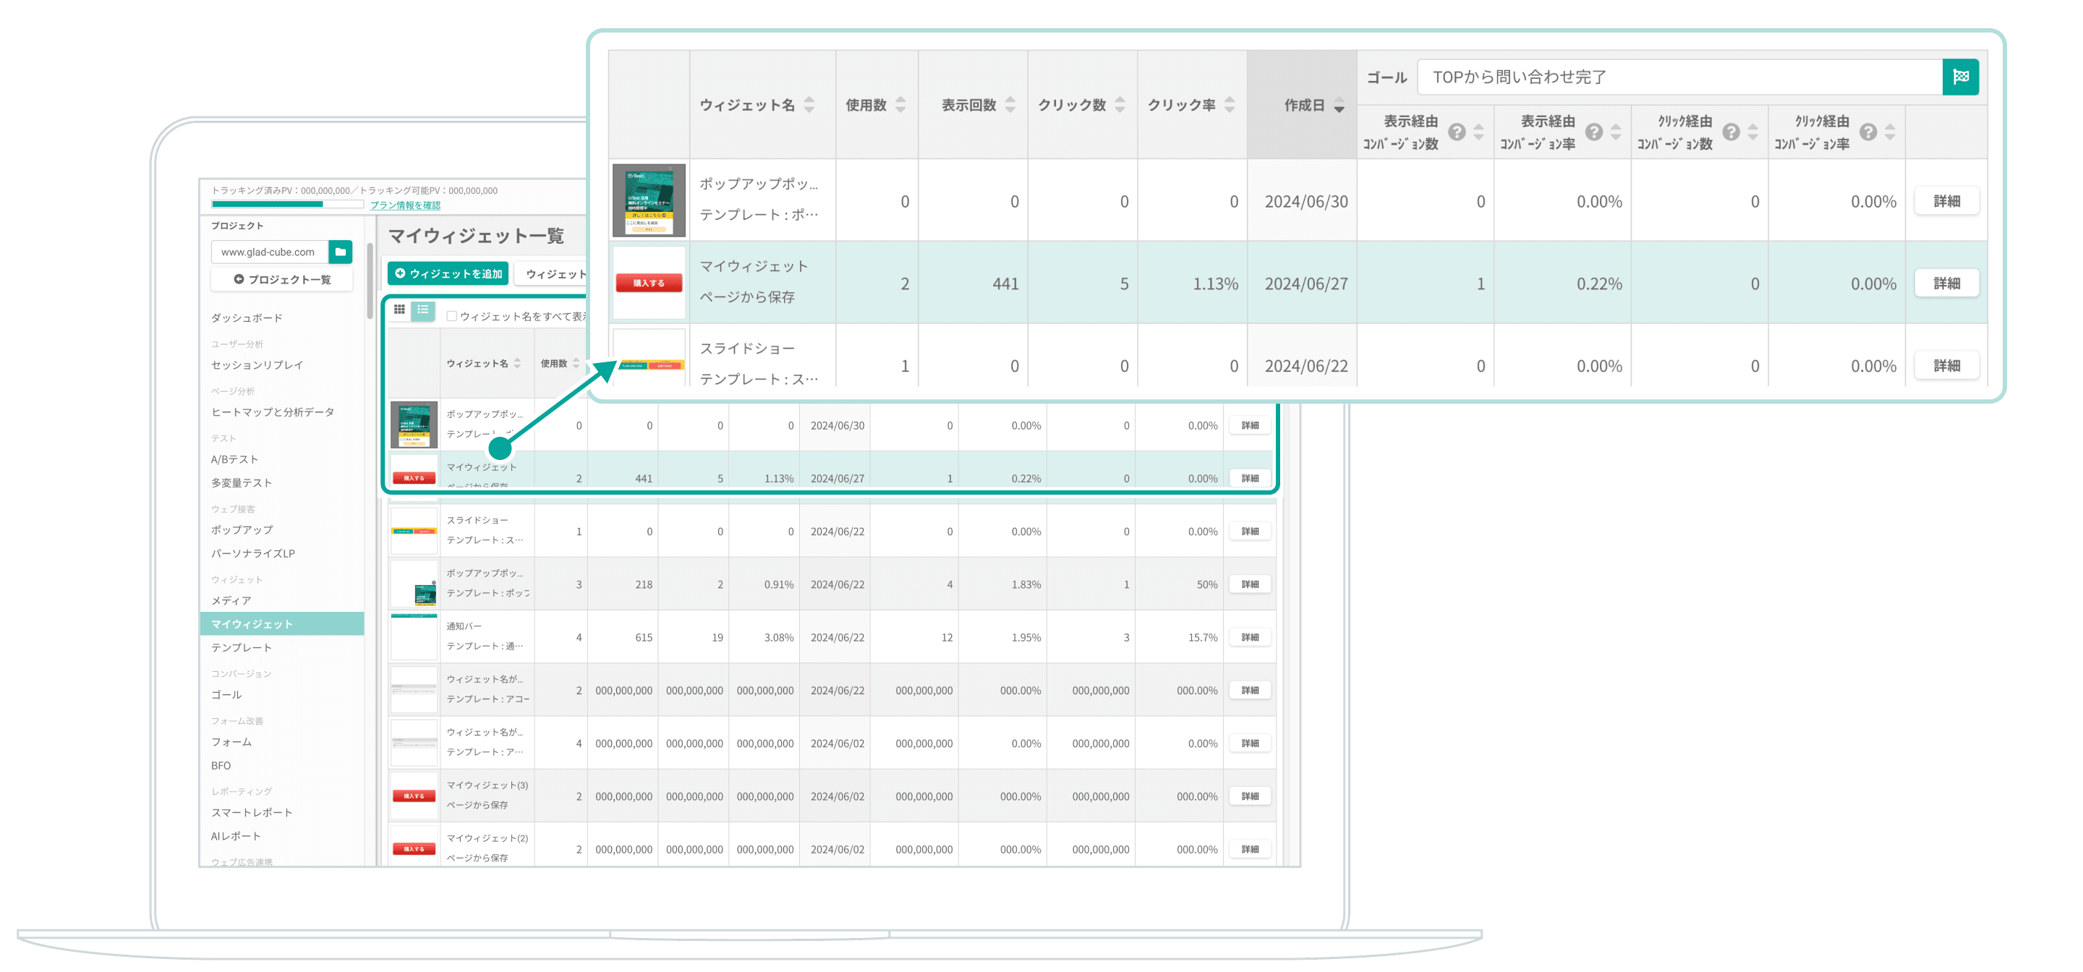Click the tracking PV progress bar
The width and height of the screenshot is (2083, 972).
click(x=287, y=205)
